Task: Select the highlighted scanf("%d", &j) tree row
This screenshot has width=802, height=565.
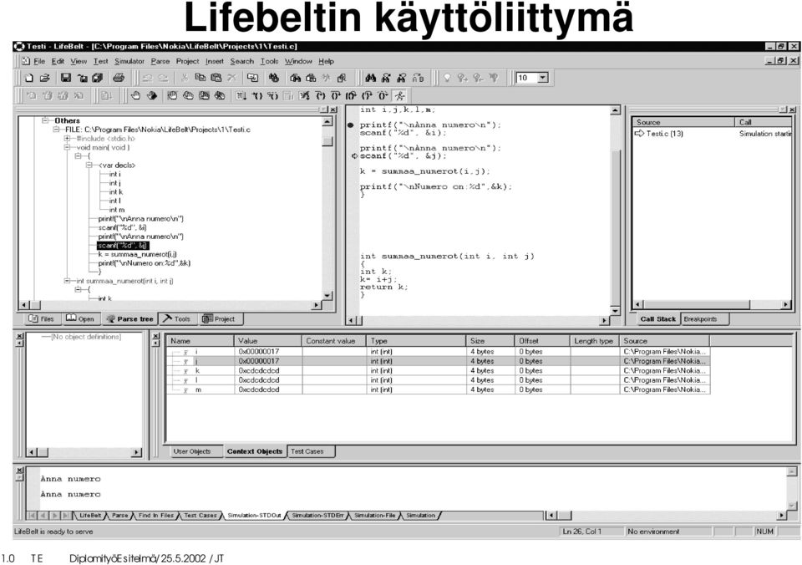Action: point(123,246)
